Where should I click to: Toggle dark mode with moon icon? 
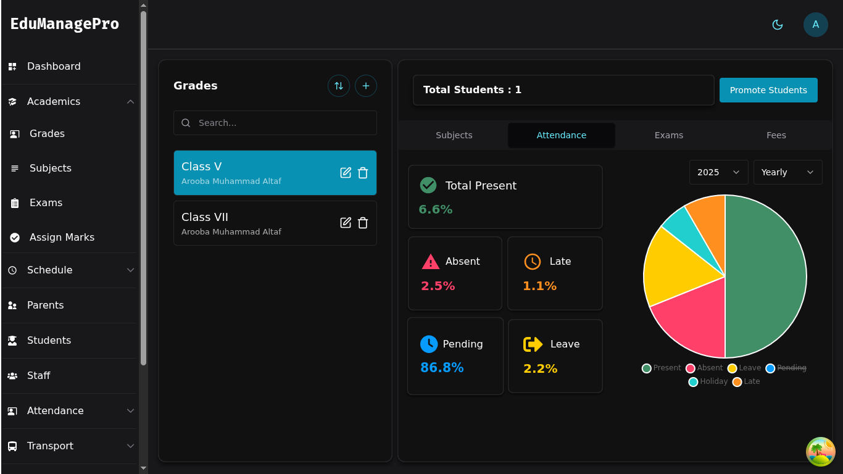coord(778,25)
